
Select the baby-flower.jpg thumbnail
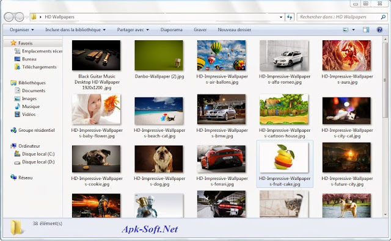coord(97,109)
